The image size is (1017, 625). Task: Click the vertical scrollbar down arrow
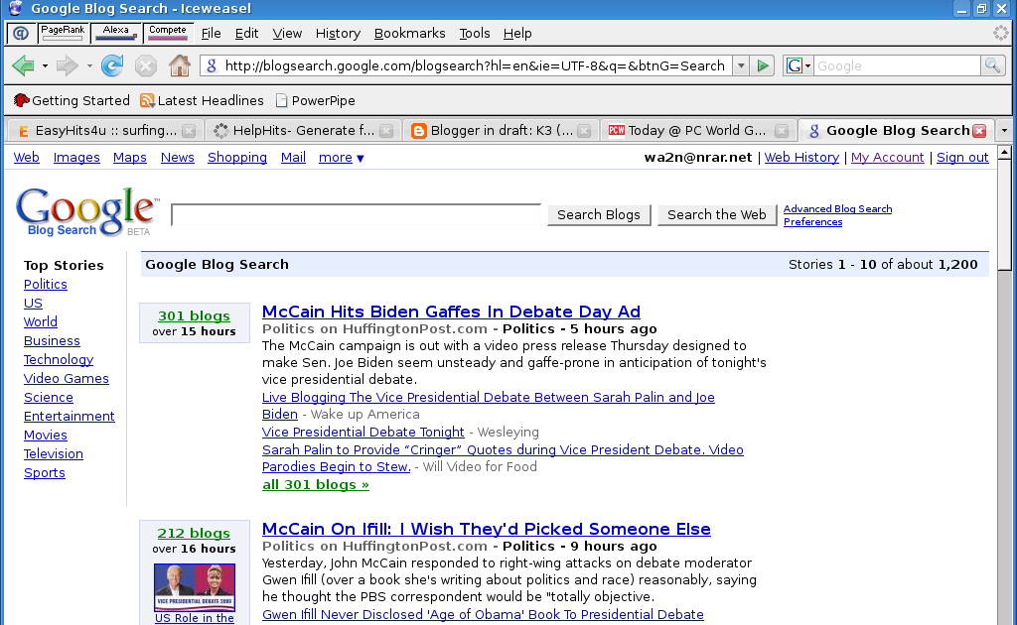1004,617
